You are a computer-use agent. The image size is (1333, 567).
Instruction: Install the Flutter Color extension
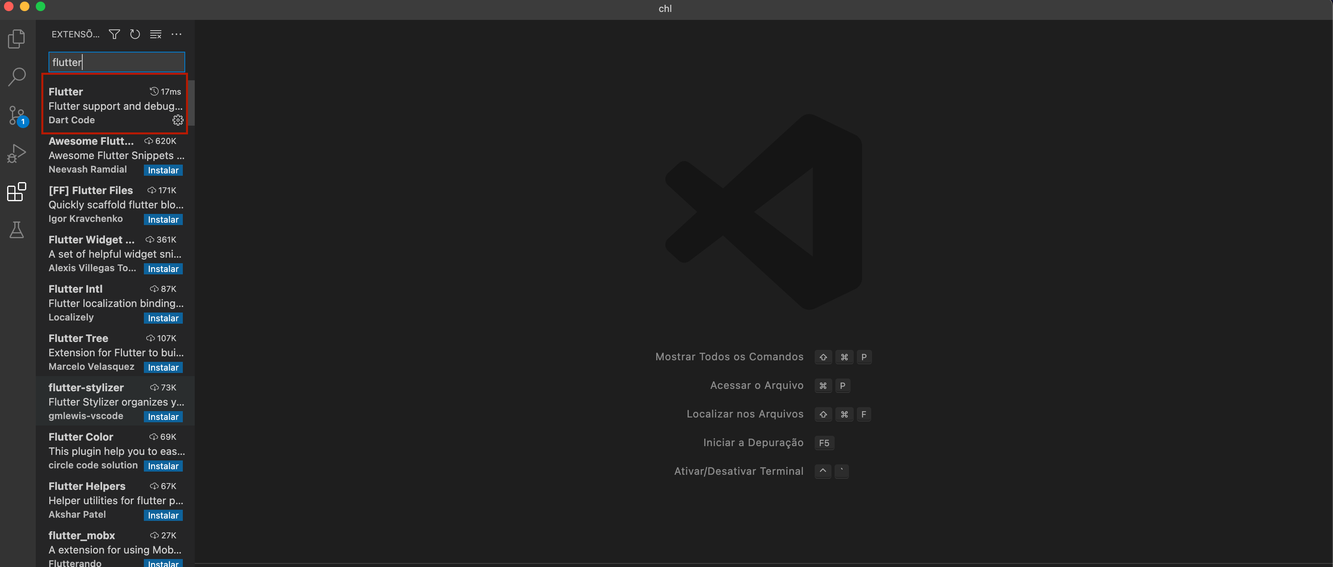[x=163, y=466]
